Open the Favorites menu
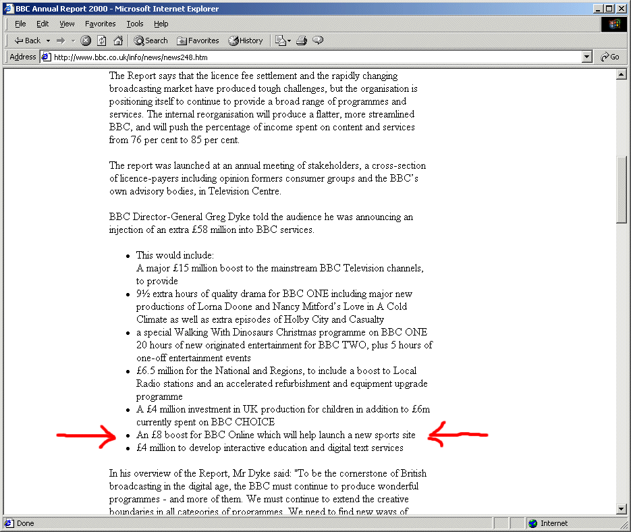The height and width of the screenshot is (532, 631). click(100, 24)
